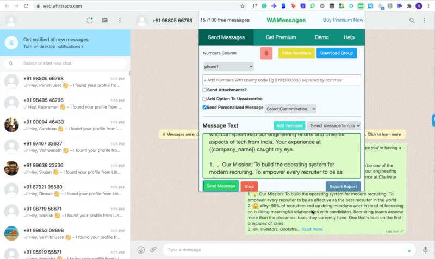435x259 pixels.
Task: Click the green Message Text area
Action: 282,156
